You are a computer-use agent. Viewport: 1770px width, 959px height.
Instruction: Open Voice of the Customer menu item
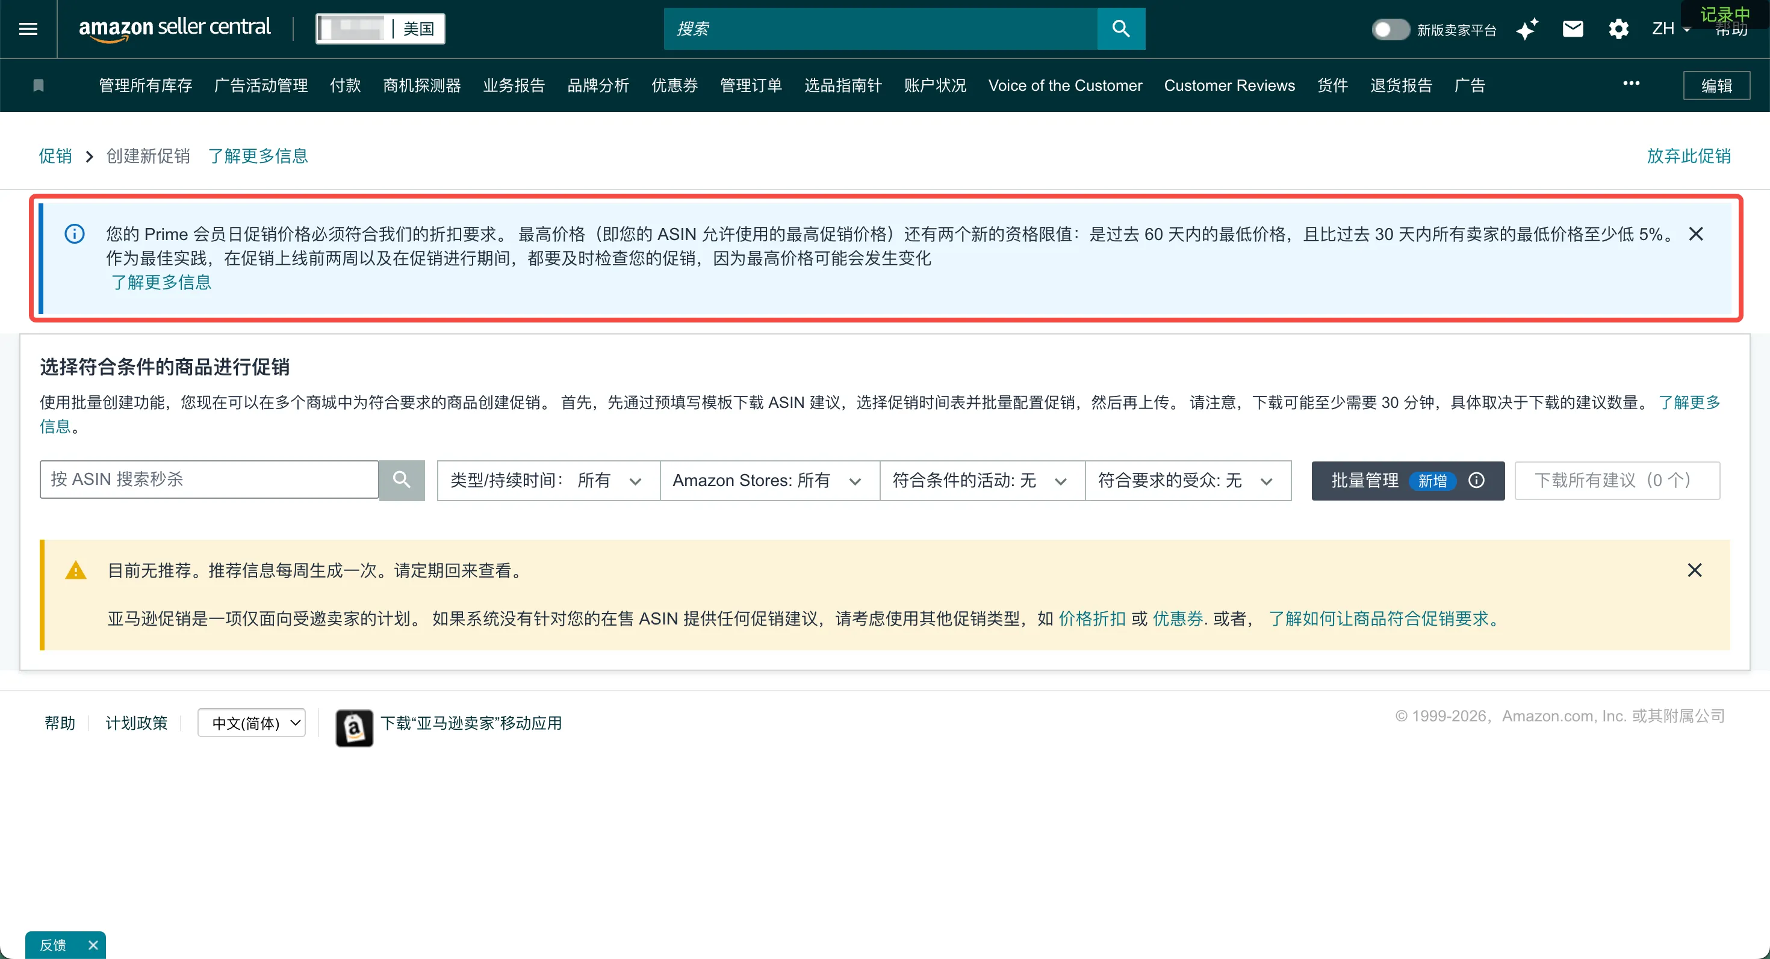(x=1065, y=85)
